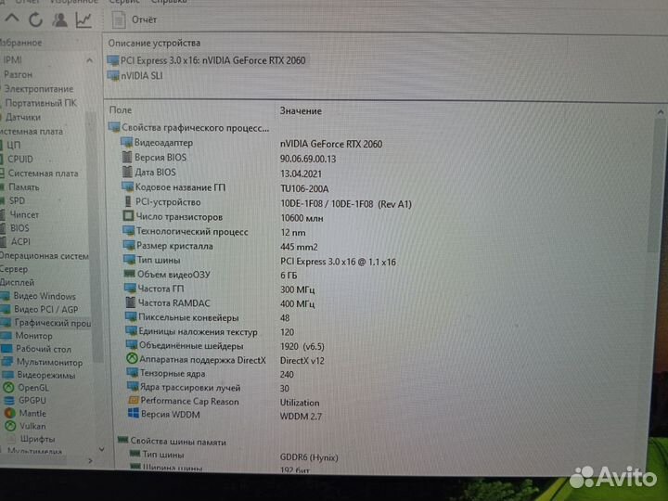Select Операционная система category in sidebar
The height and width of the screenshot is (501, 668).
45,256
